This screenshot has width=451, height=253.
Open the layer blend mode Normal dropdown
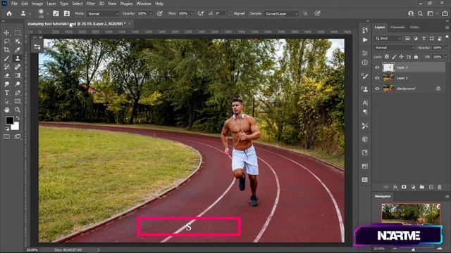pyautogui.click(x=394, y=48)
